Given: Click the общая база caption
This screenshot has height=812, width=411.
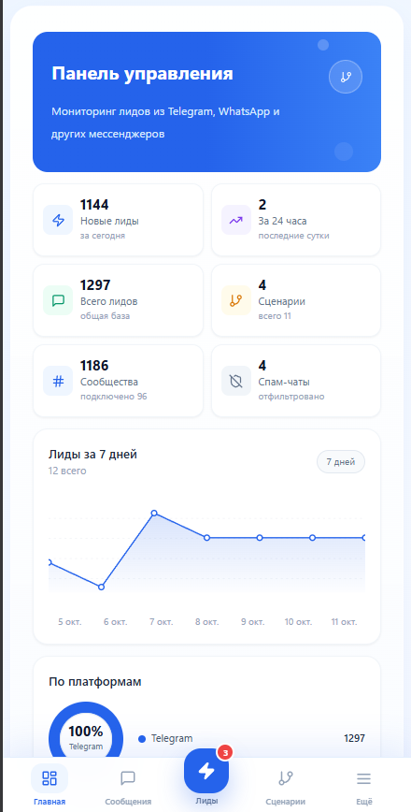Looking at the screenshot, I should pyautogui.click(x=105, y=316).
